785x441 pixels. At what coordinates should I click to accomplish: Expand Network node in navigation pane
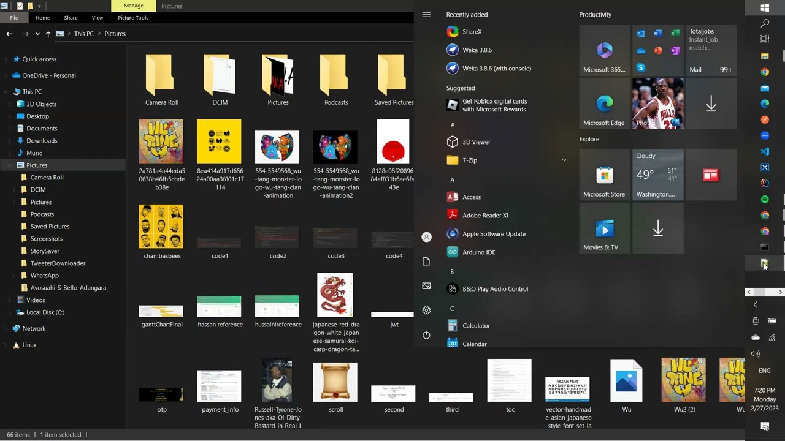6,329
